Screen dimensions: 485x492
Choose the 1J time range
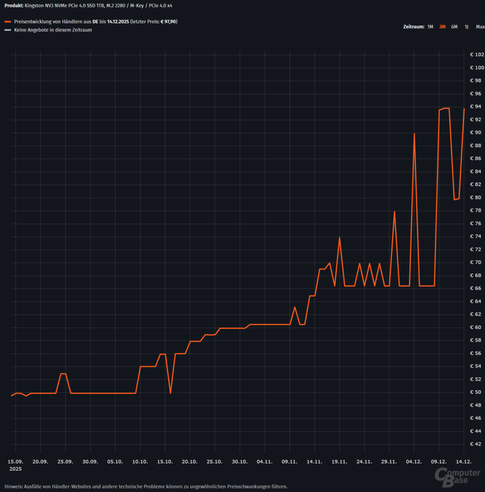(x=466, y=27)
